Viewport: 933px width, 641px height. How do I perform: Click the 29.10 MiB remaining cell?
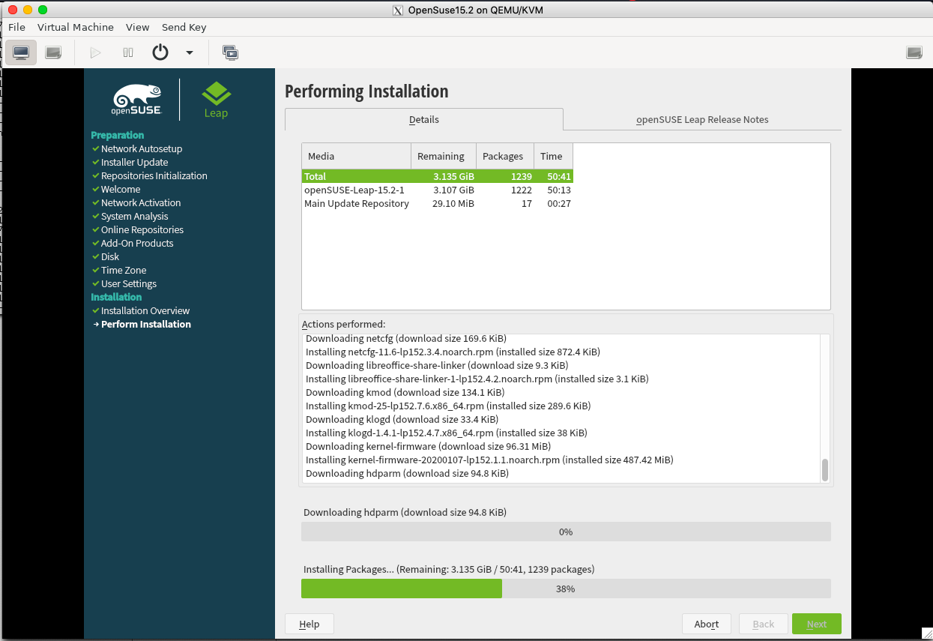click(453, 203)
